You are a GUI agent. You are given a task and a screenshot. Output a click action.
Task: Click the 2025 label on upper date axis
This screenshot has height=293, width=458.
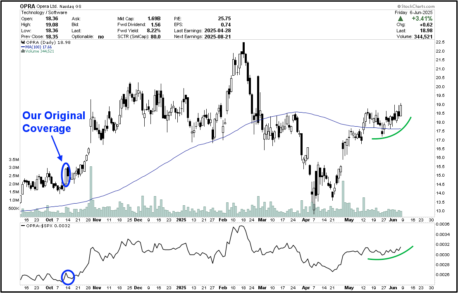pyautogui.click(x=181, y=220)
